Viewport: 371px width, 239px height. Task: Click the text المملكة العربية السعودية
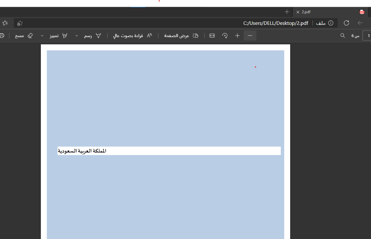tap(82, 151)
